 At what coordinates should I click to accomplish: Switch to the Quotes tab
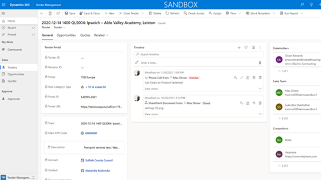tap(85, 35)
